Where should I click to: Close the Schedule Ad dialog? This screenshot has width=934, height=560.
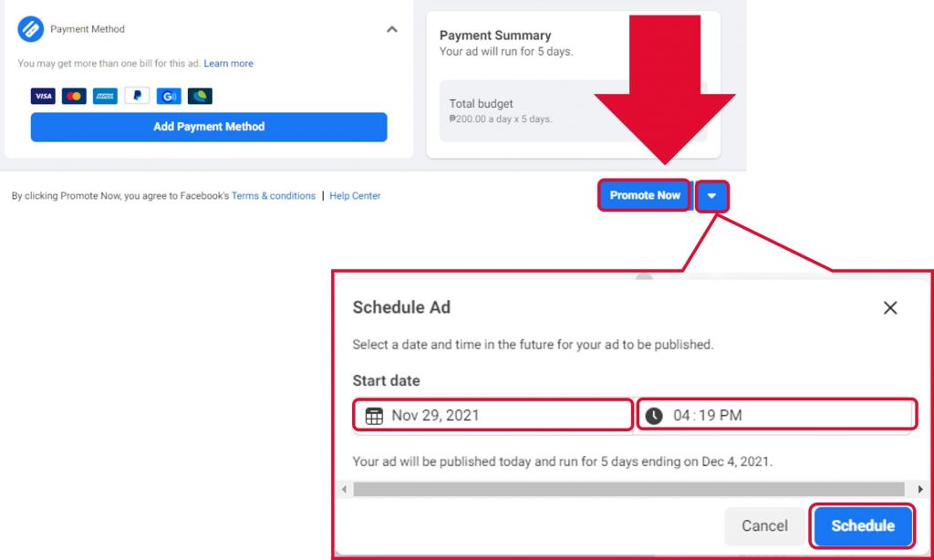click(x=890, y=308)
